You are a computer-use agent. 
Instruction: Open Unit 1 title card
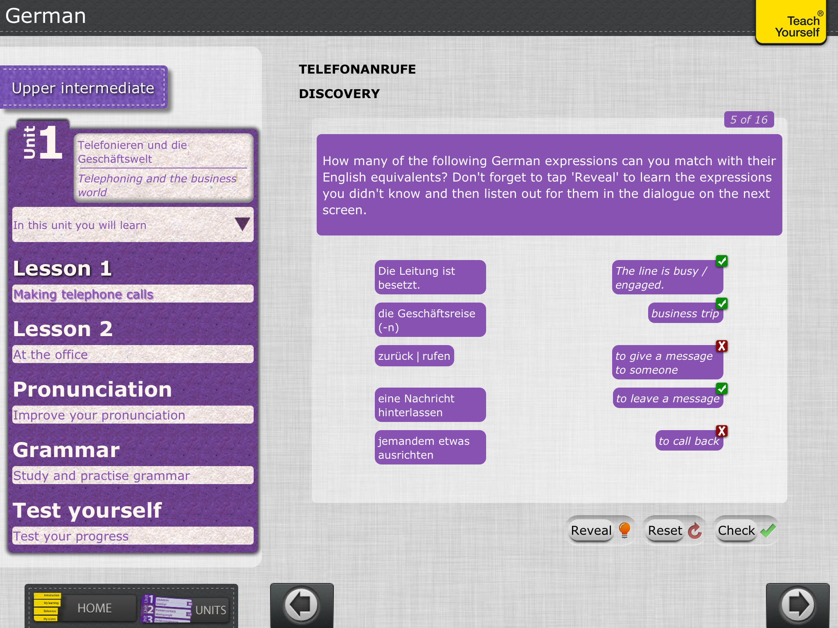163,168
